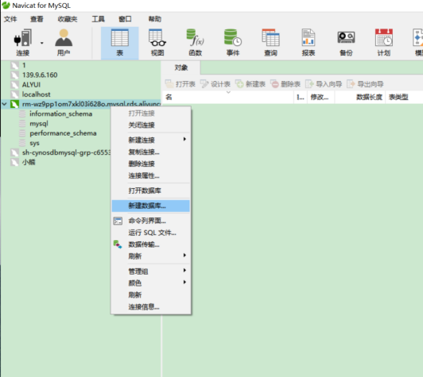Screen dimensions: 423x377
Task: Choose 命令列界面... in context menu
Action: (x=151, y=221)
